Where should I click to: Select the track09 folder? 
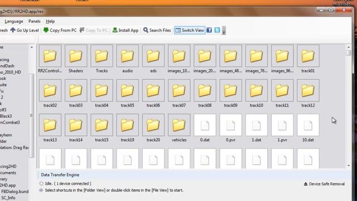(230, 90)
